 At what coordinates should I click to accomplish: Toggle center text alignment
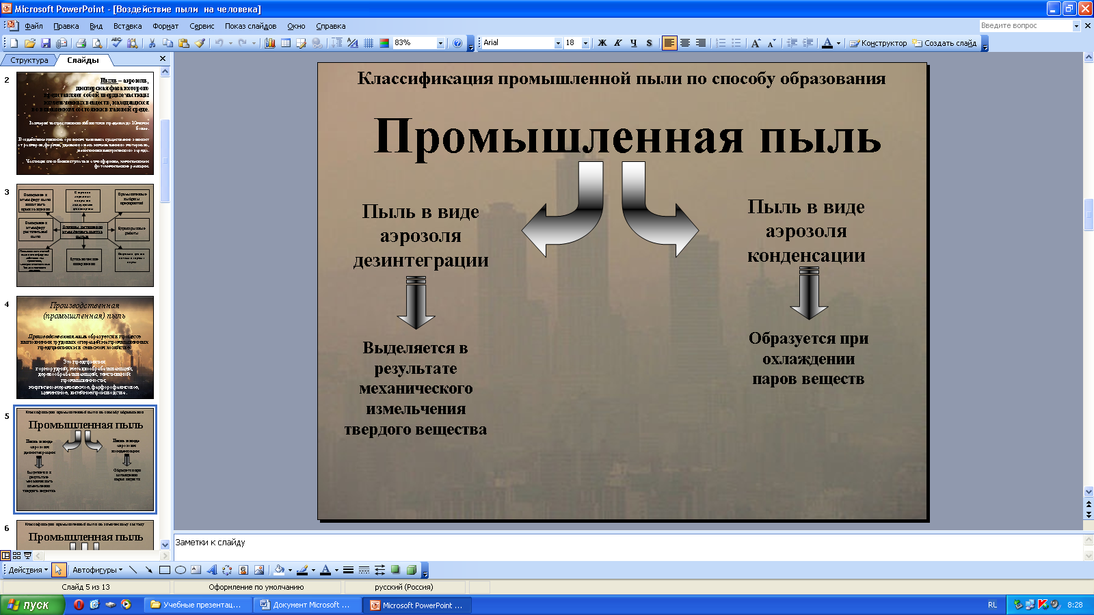click(685, 43)
